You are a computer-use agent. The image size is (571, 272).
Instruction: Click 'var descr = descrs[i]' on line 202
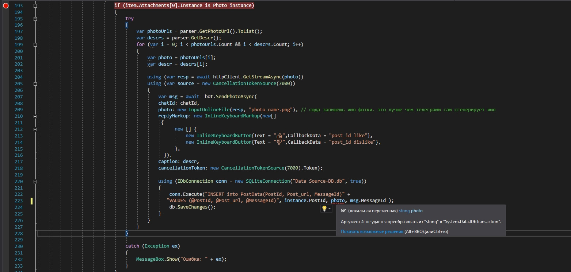click(178, 64)
